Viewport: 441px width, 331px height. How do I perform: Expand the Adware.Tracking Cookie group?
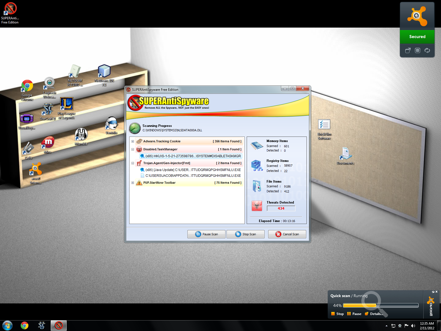click(133, 142)
